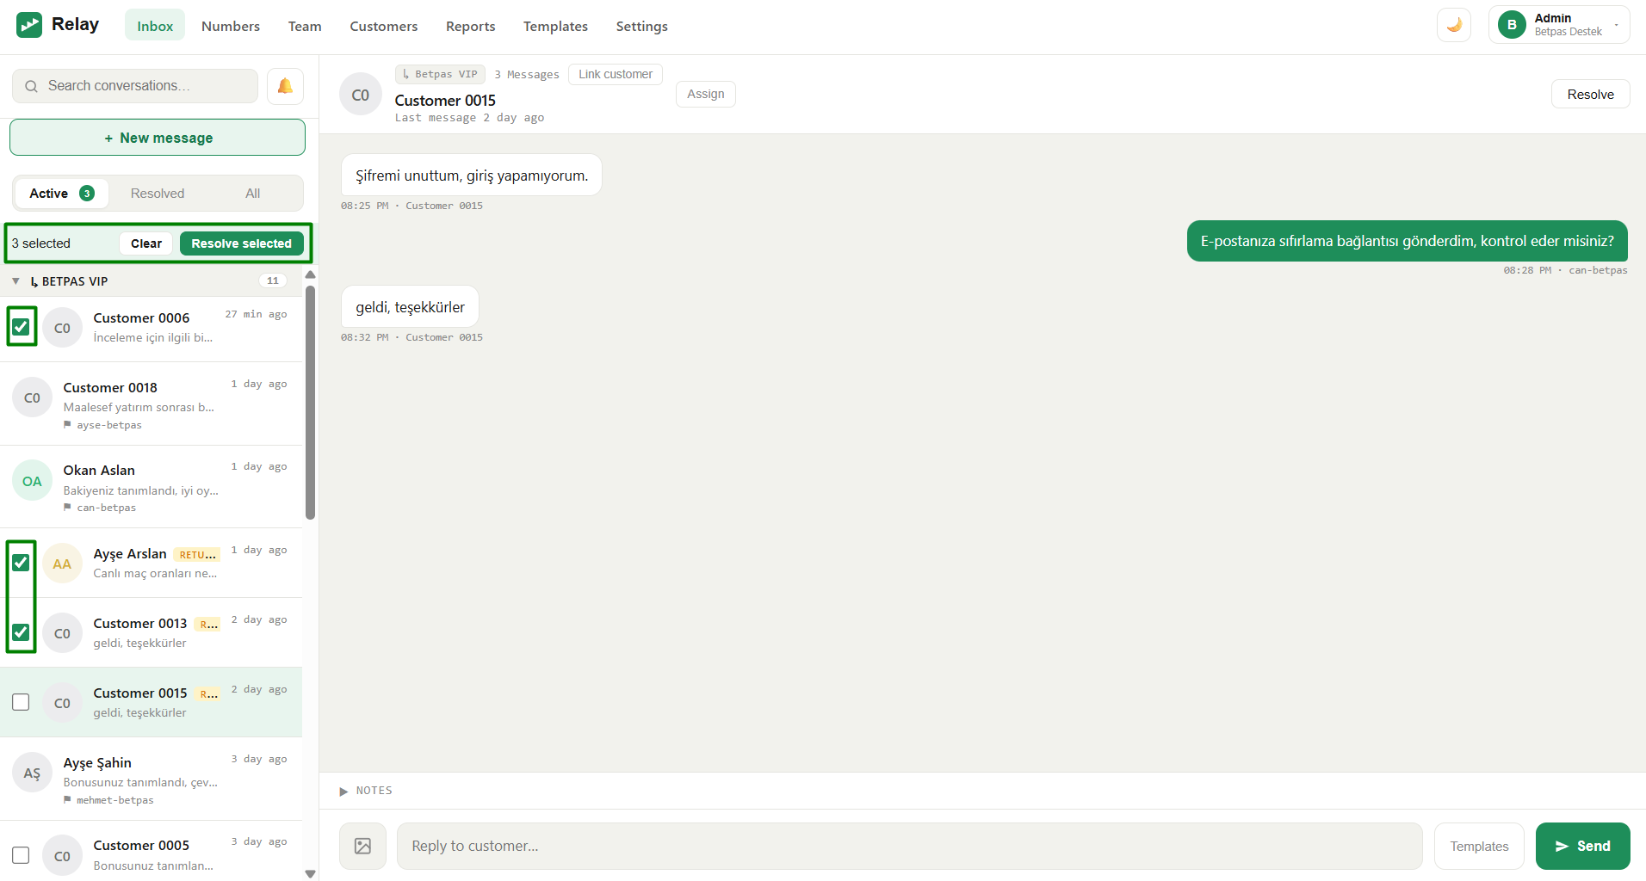Open the Team page
The height and width of the screenshot is (881, 1646).
point(305,26)
